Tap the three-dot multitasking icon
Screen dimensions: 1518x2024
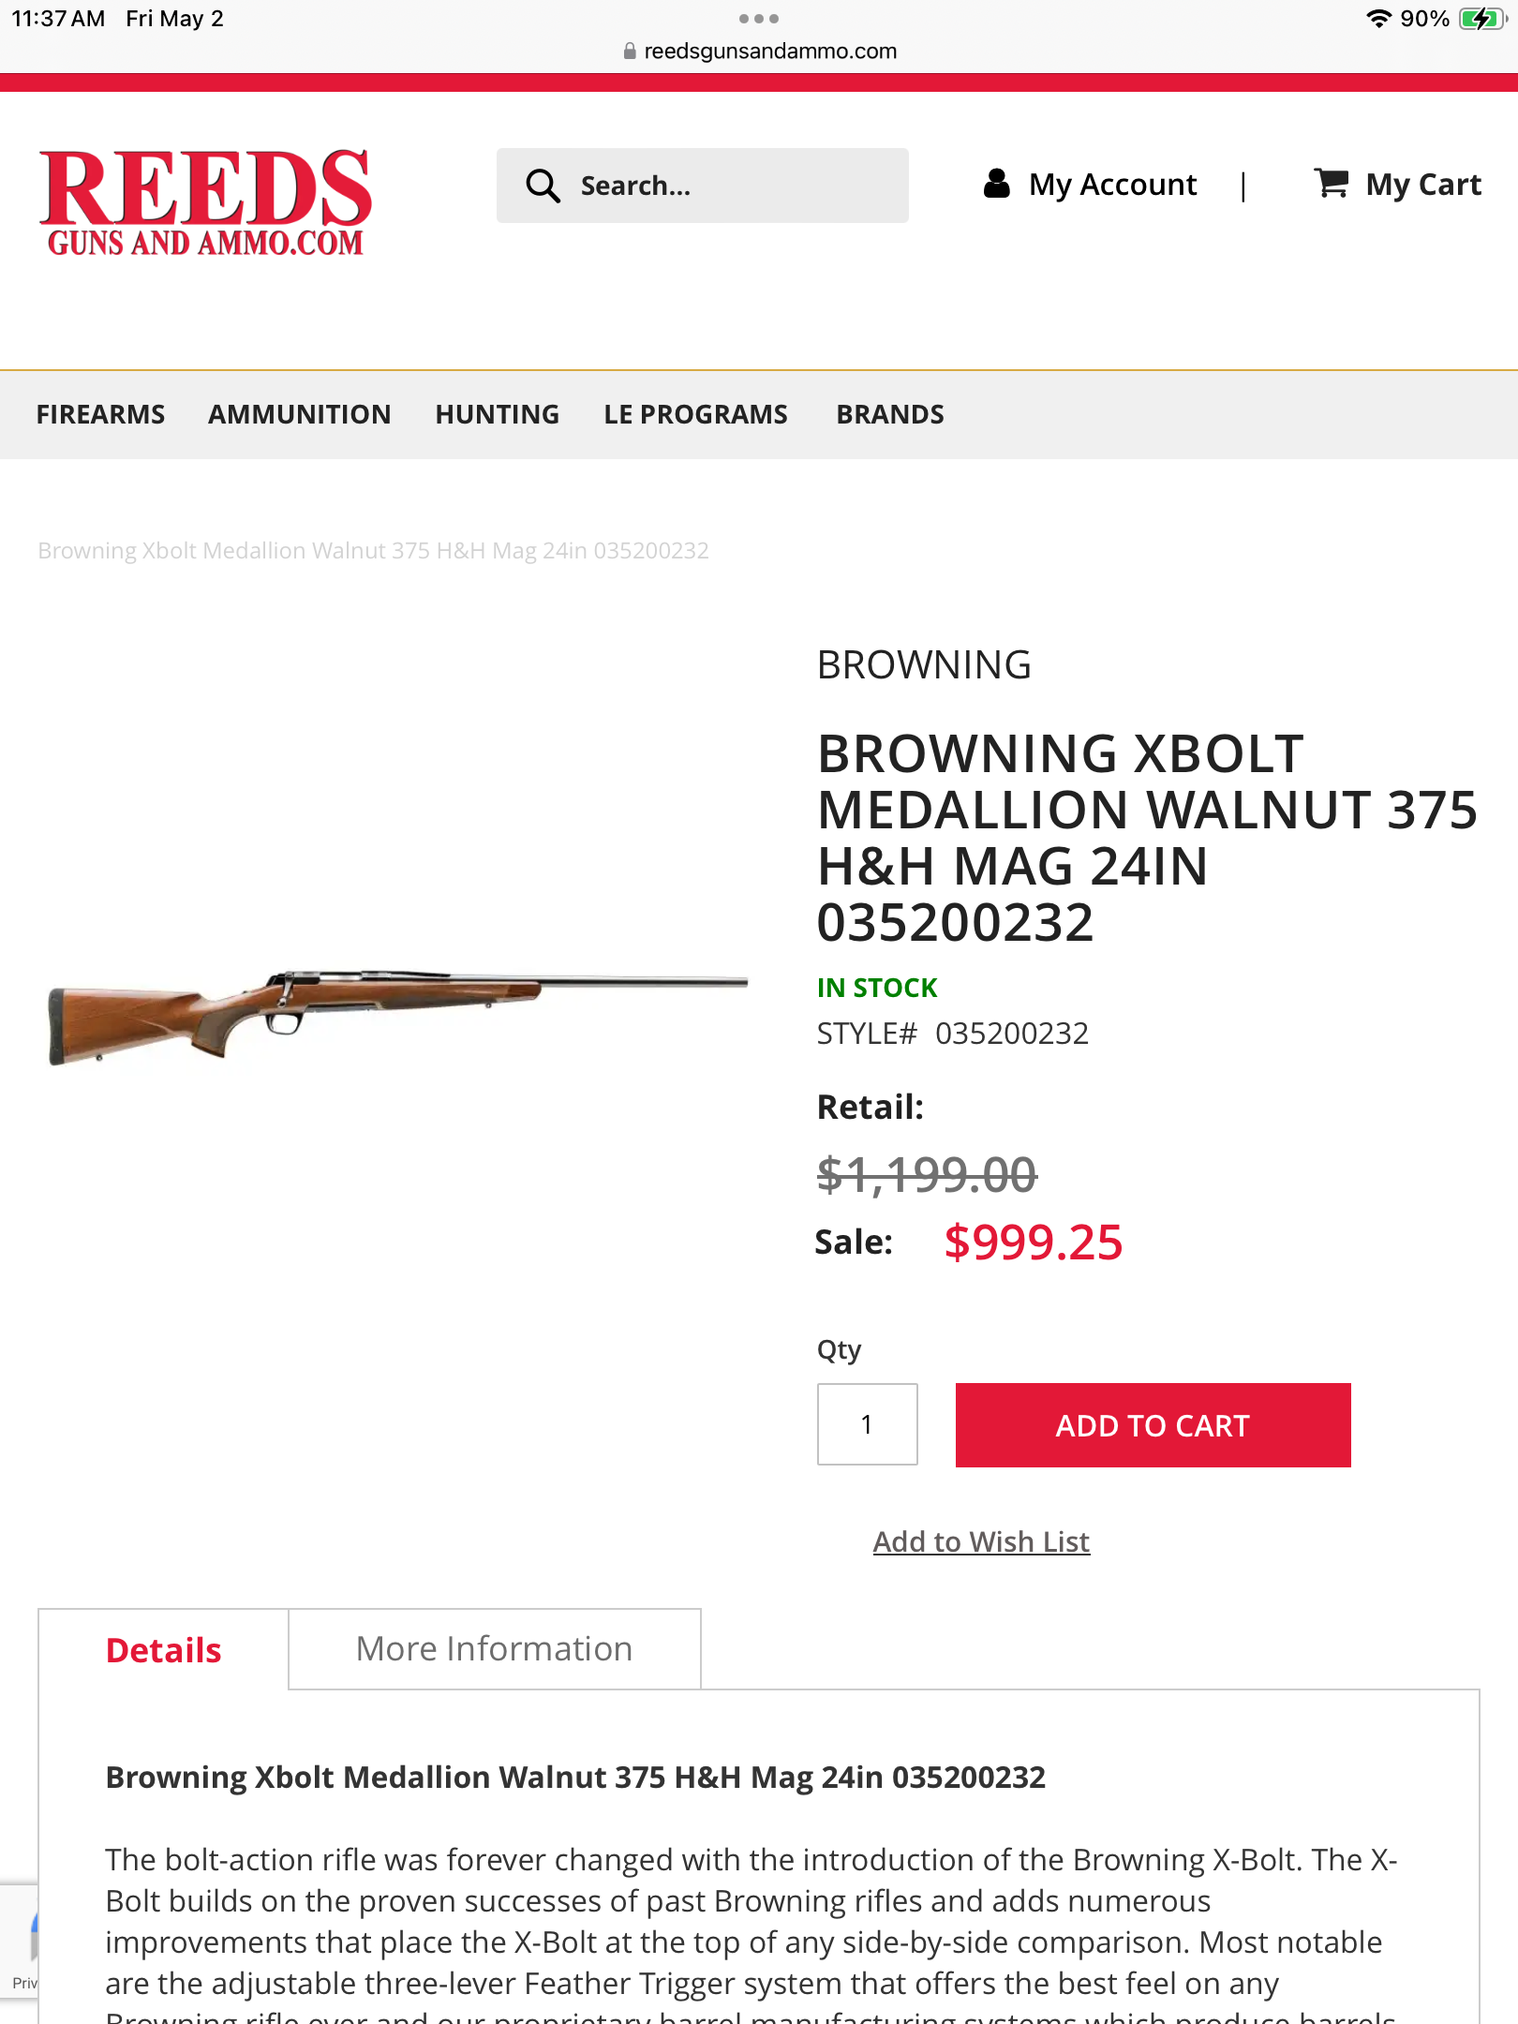coord(758,19)
